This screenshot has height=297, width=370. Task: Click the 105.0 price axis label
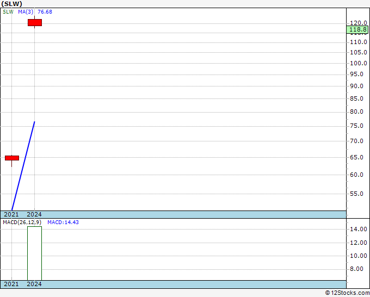359,52
